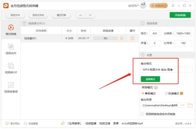Click the VIP badge beside 极速模式
This screenshot has height=129, width=196.
coord(181,93)
